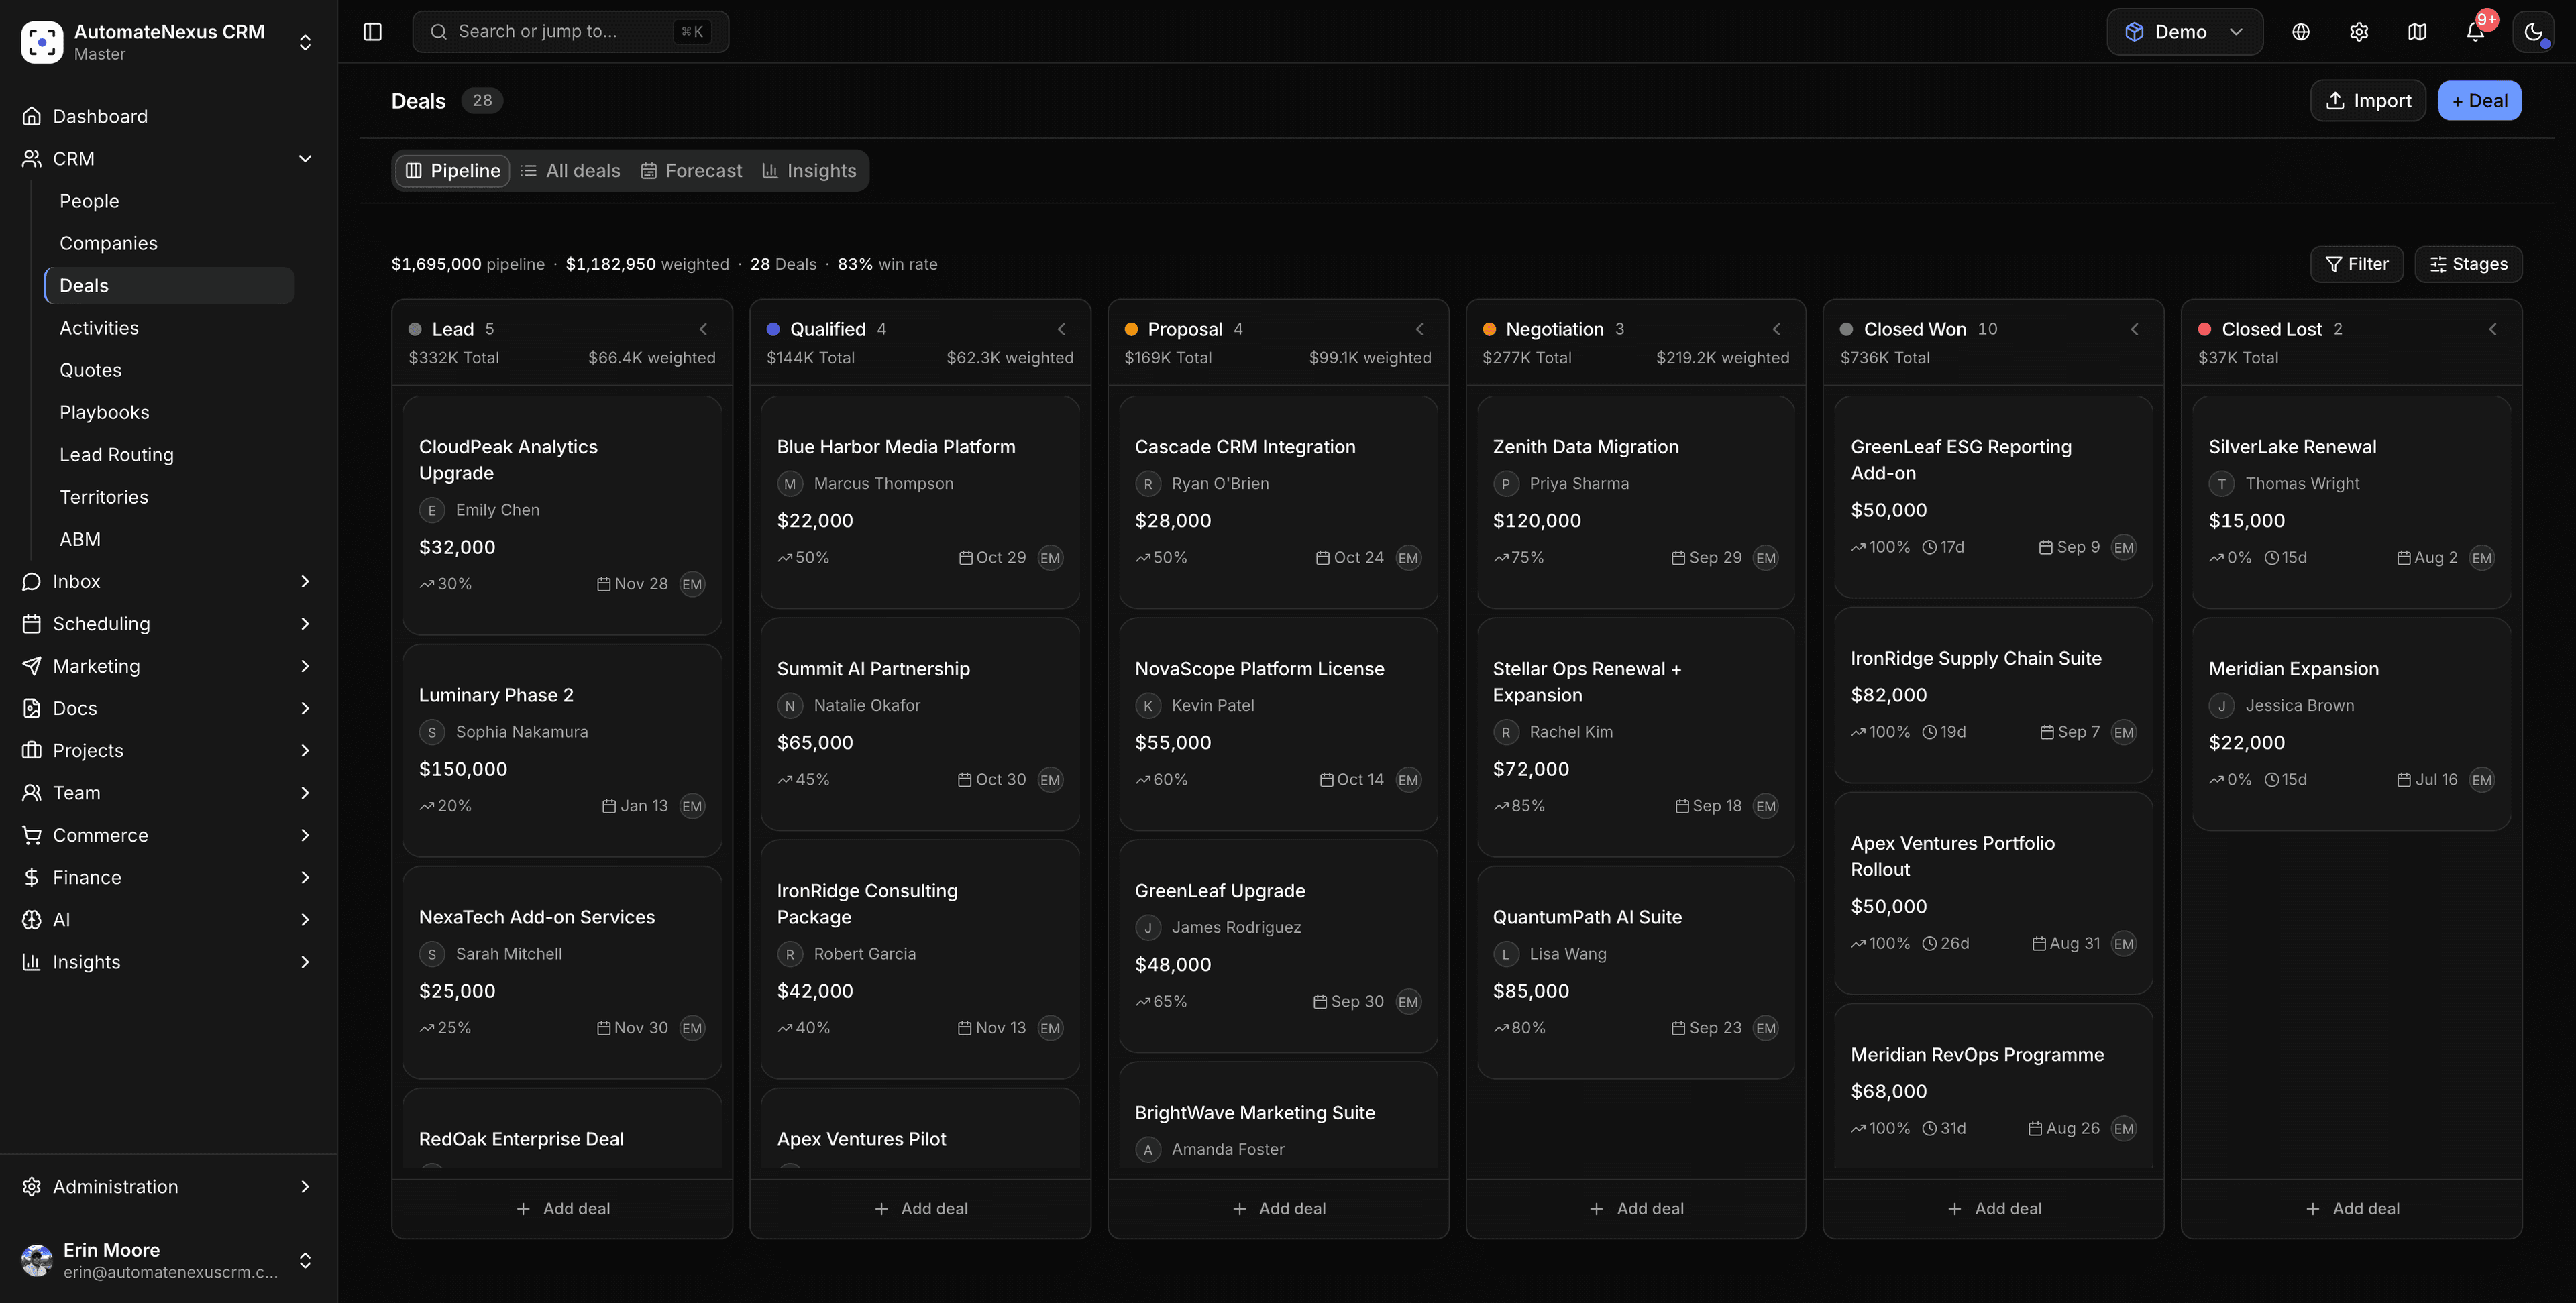The image size is (2576, 1303).
Task: Select Deals in the CRM menu
Action: coord(170,285)
